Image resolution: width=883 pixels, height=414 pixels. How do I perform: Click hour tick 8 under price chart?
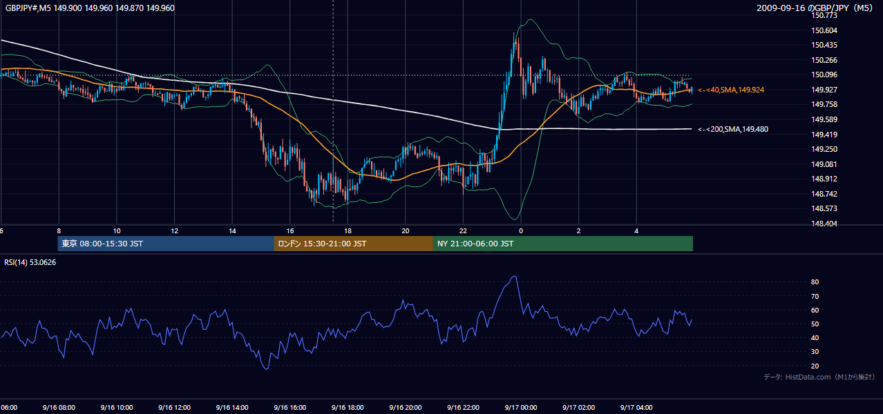59,231
